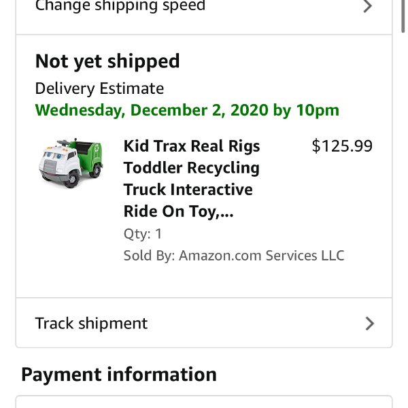Click the Not yet shipped status heading

pos(107,61)
